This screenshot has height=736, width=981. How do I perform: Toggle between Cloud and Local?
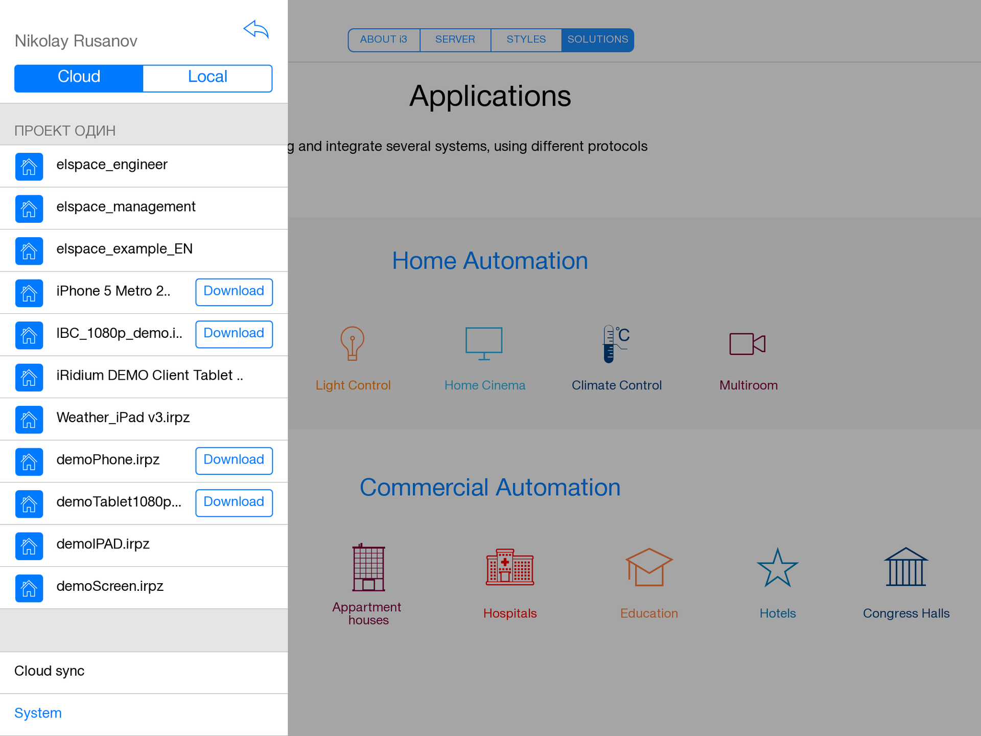pos(143,77)
